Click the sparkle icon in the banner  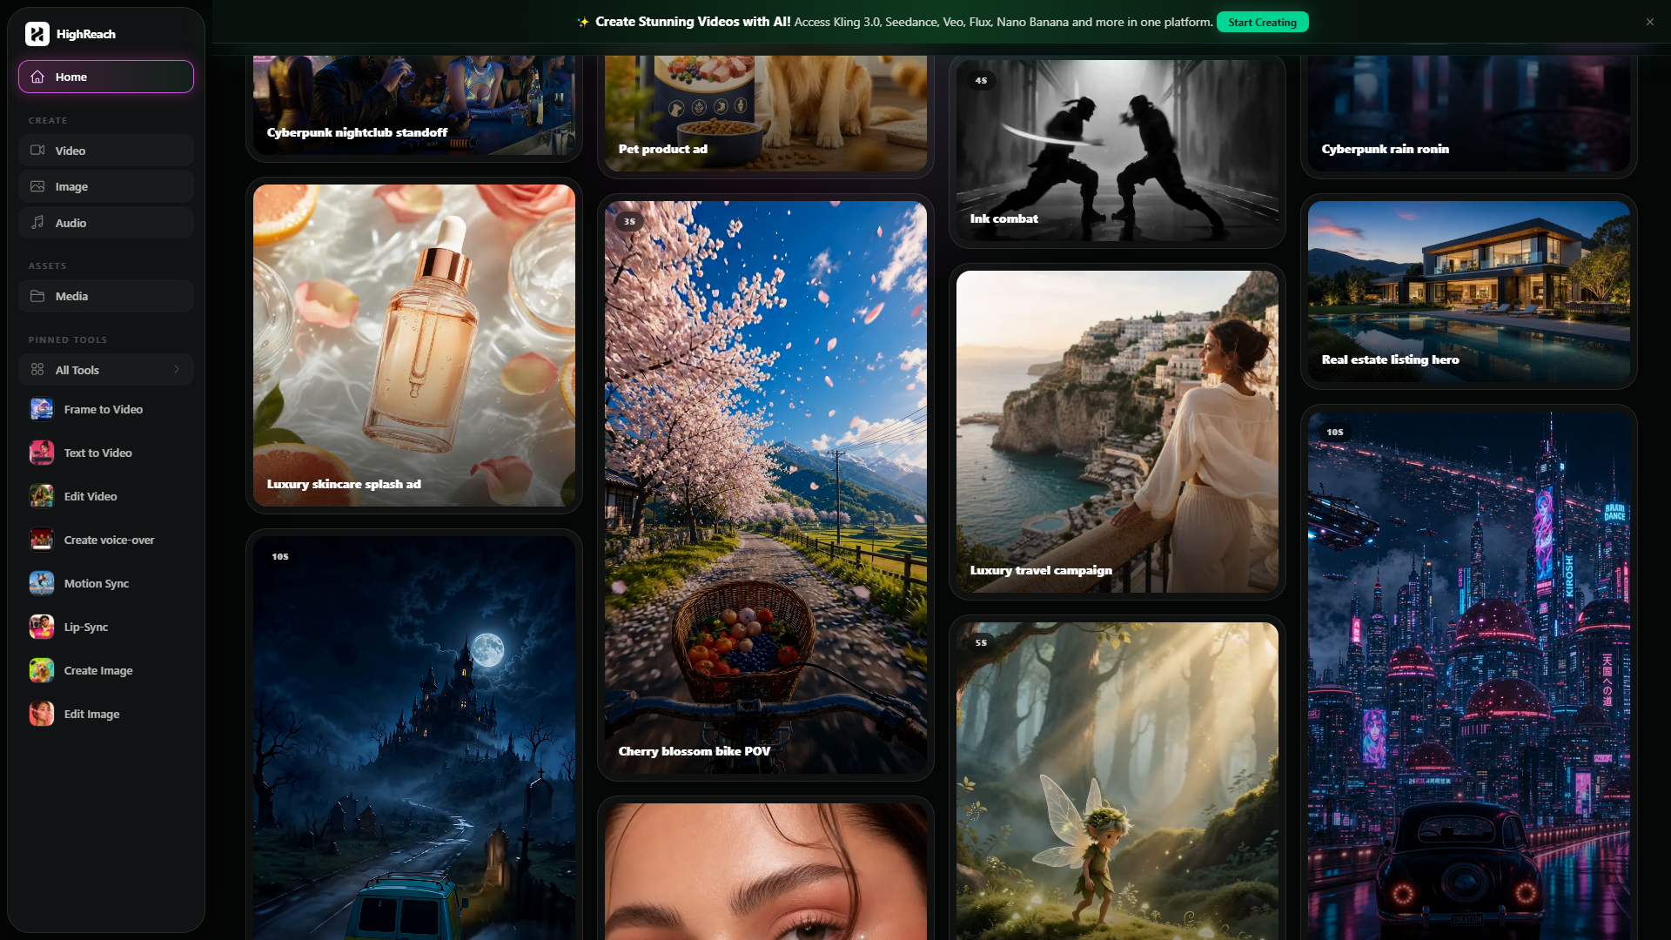coord(583,22)
